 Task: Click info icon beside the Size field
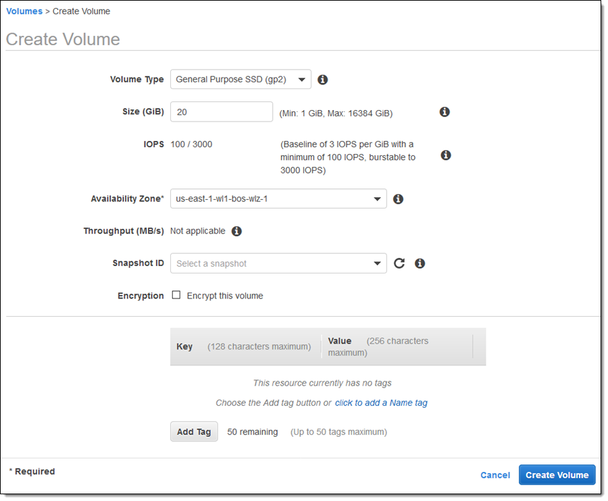tap(445, 112)
